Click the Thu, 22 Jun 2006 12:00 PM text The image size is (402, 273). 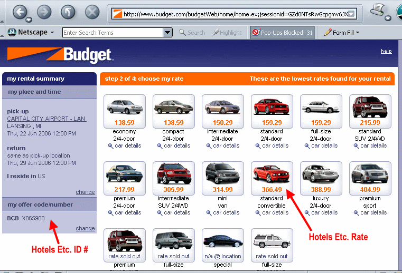(42, 133)
